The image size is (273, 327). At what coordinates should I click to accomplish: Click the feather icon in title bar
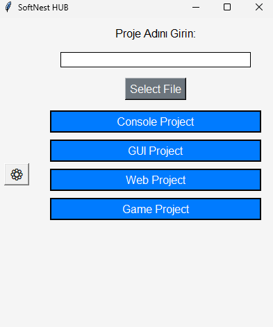8,7
